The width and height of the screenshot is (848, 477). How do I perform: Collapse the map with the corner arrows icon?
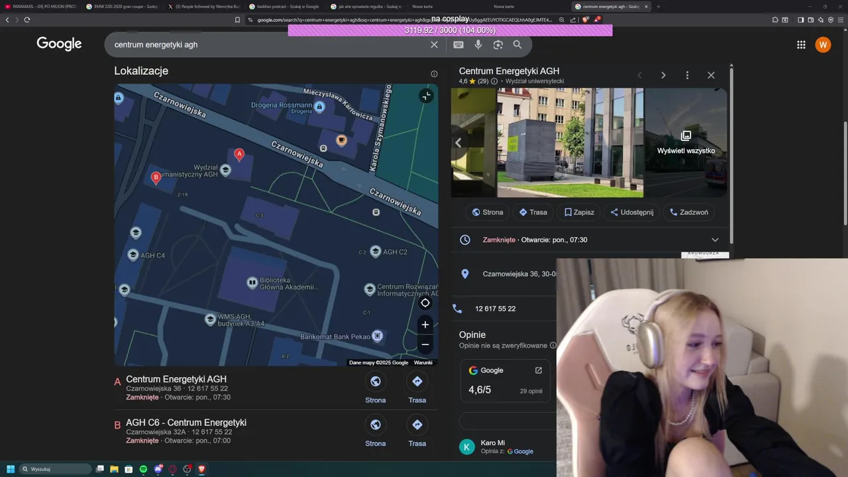[426, 96]
